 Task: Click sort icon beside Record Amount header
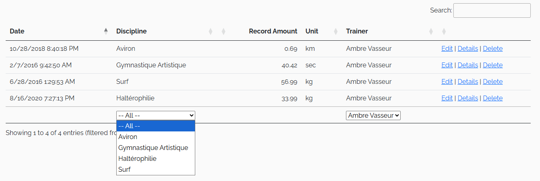224,31
